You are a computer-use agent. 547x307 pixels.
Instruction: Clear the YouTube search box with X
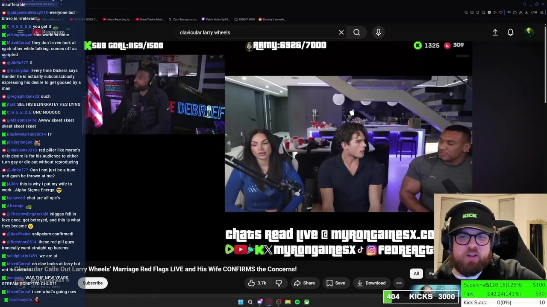point(341,32)
